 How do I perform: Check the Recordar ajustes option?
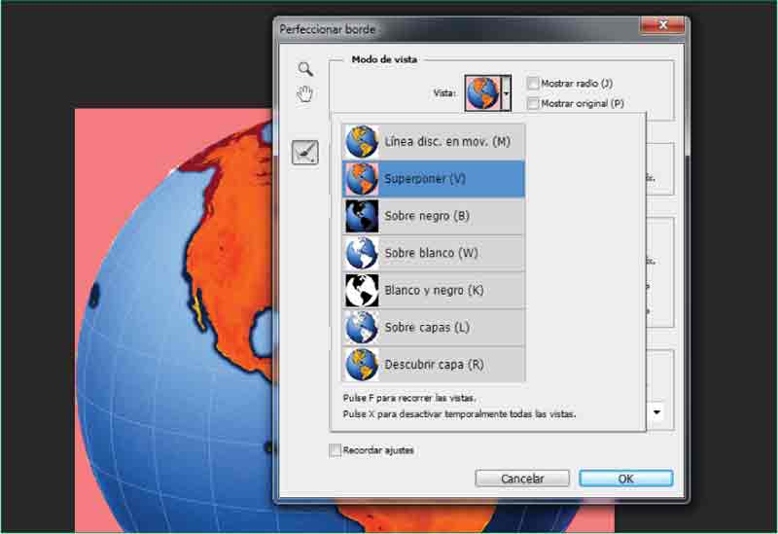click(x=336, y=450)
